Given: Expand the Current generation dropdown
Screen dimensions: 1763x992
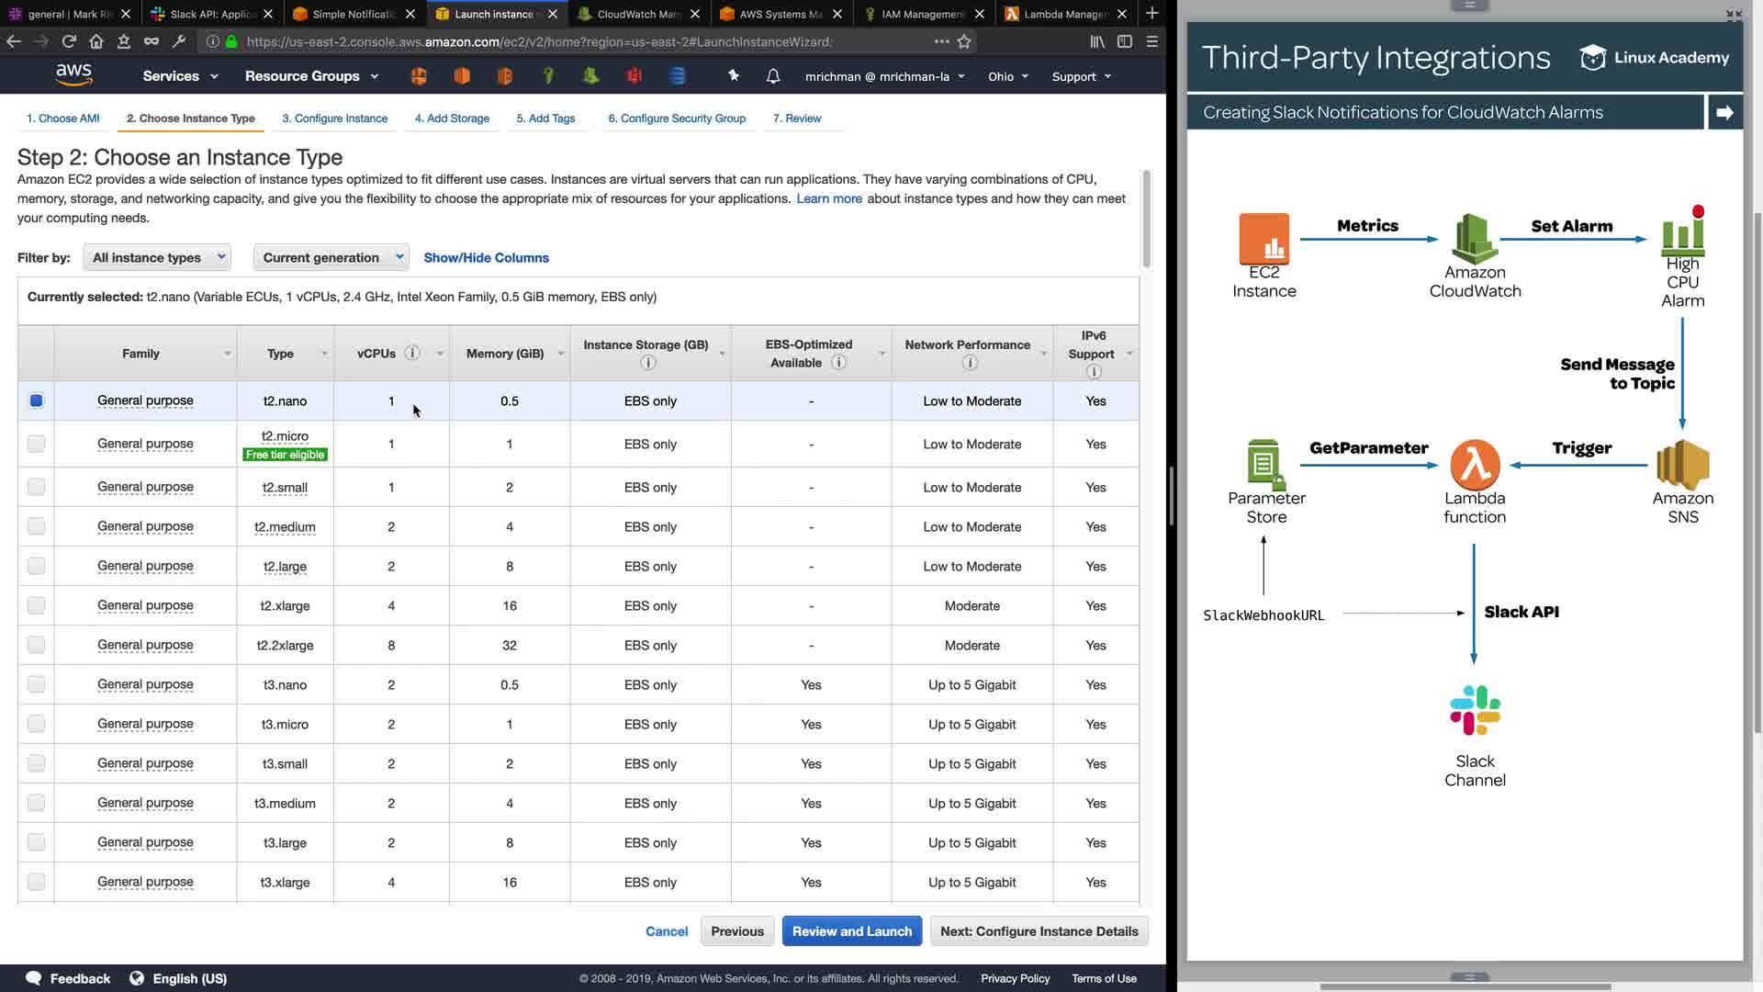Looking at the screenshot, I should (x=331, y=257).
